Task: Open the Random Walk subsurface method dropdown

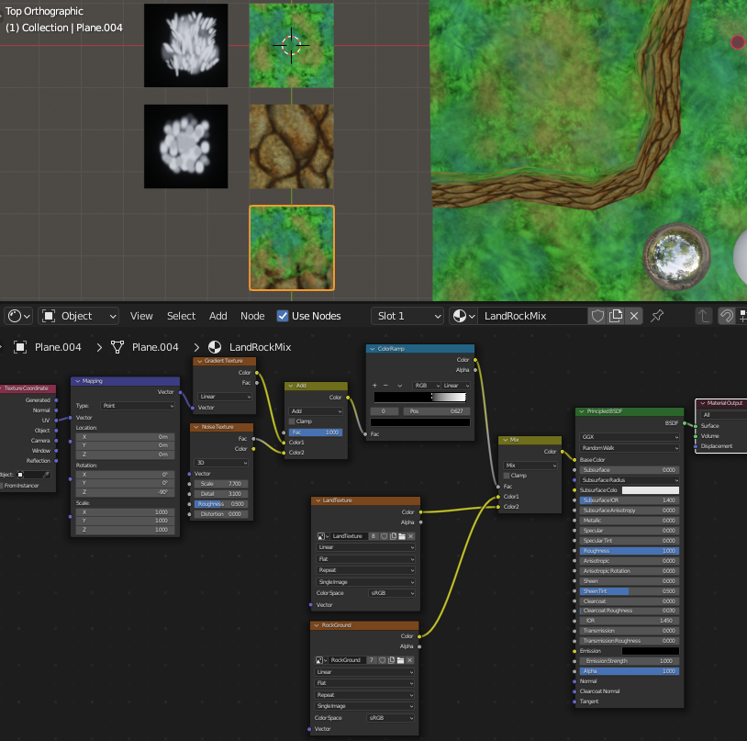Action: pos(630,448)
